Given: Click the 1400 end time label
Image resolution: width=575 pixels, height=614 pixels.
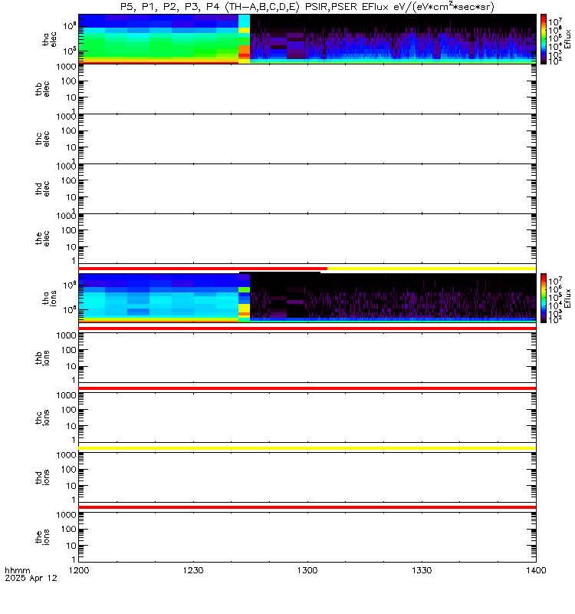Looking at the screenshot, I should pyautogui.click(x=536, y=570).
